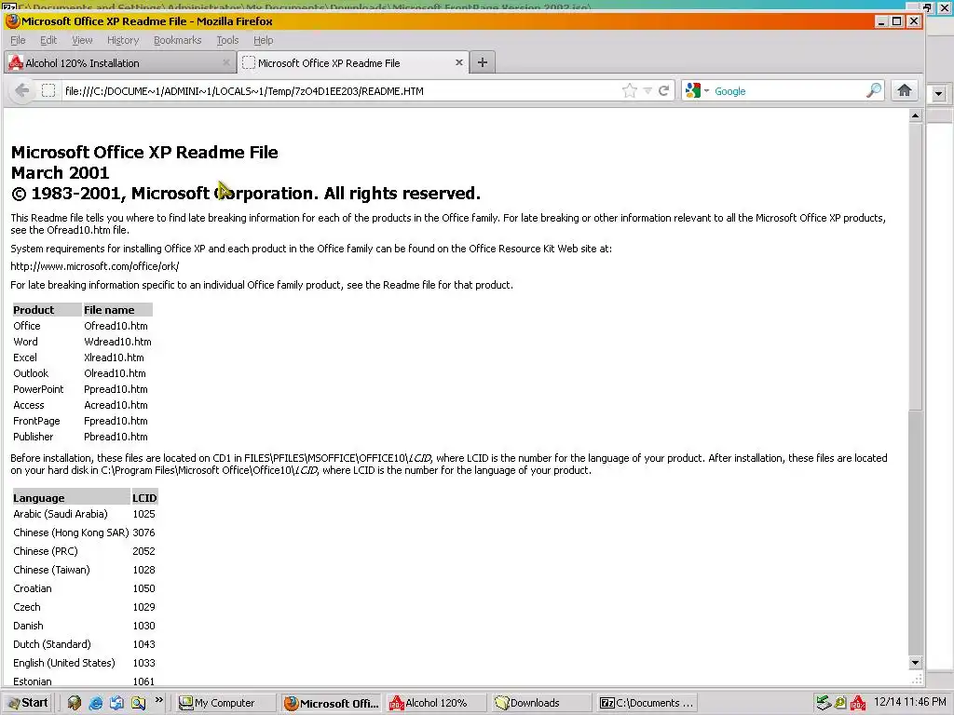Switch to Downloads taskbar window
This screenshot has height=715, width=954.
point(541,703)
